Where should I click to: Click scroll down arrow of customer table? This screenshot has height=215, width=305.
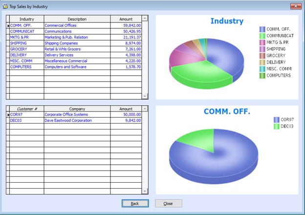point(144,191)
